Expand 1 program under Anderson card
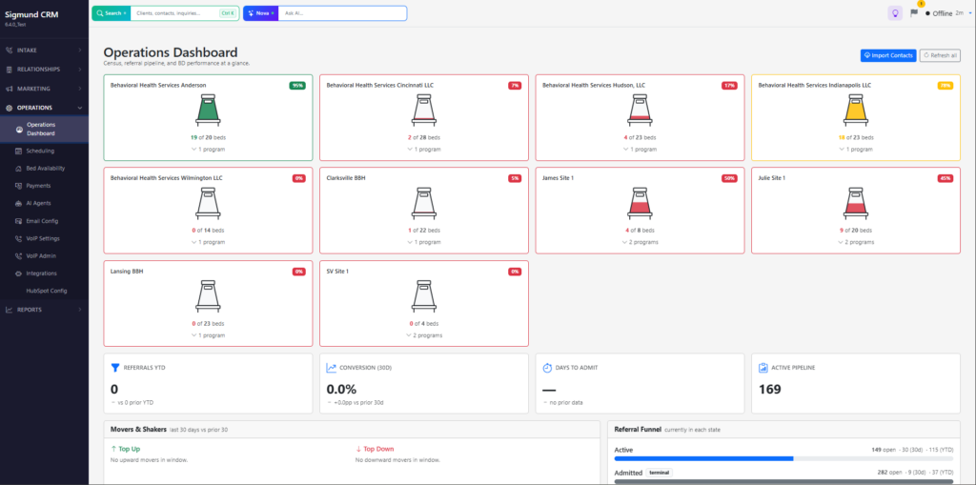The width and height of the screenshot is (976, 485). tap(208, 150)
